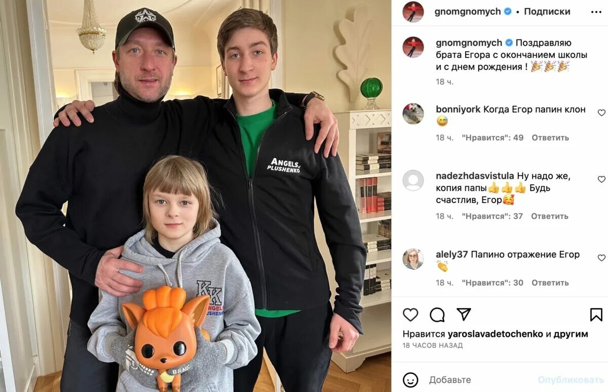The height and width of the screenshot is (392, 608).
Task: View the 49 likes on bonniyork's comment
Action: pos(492,138)
